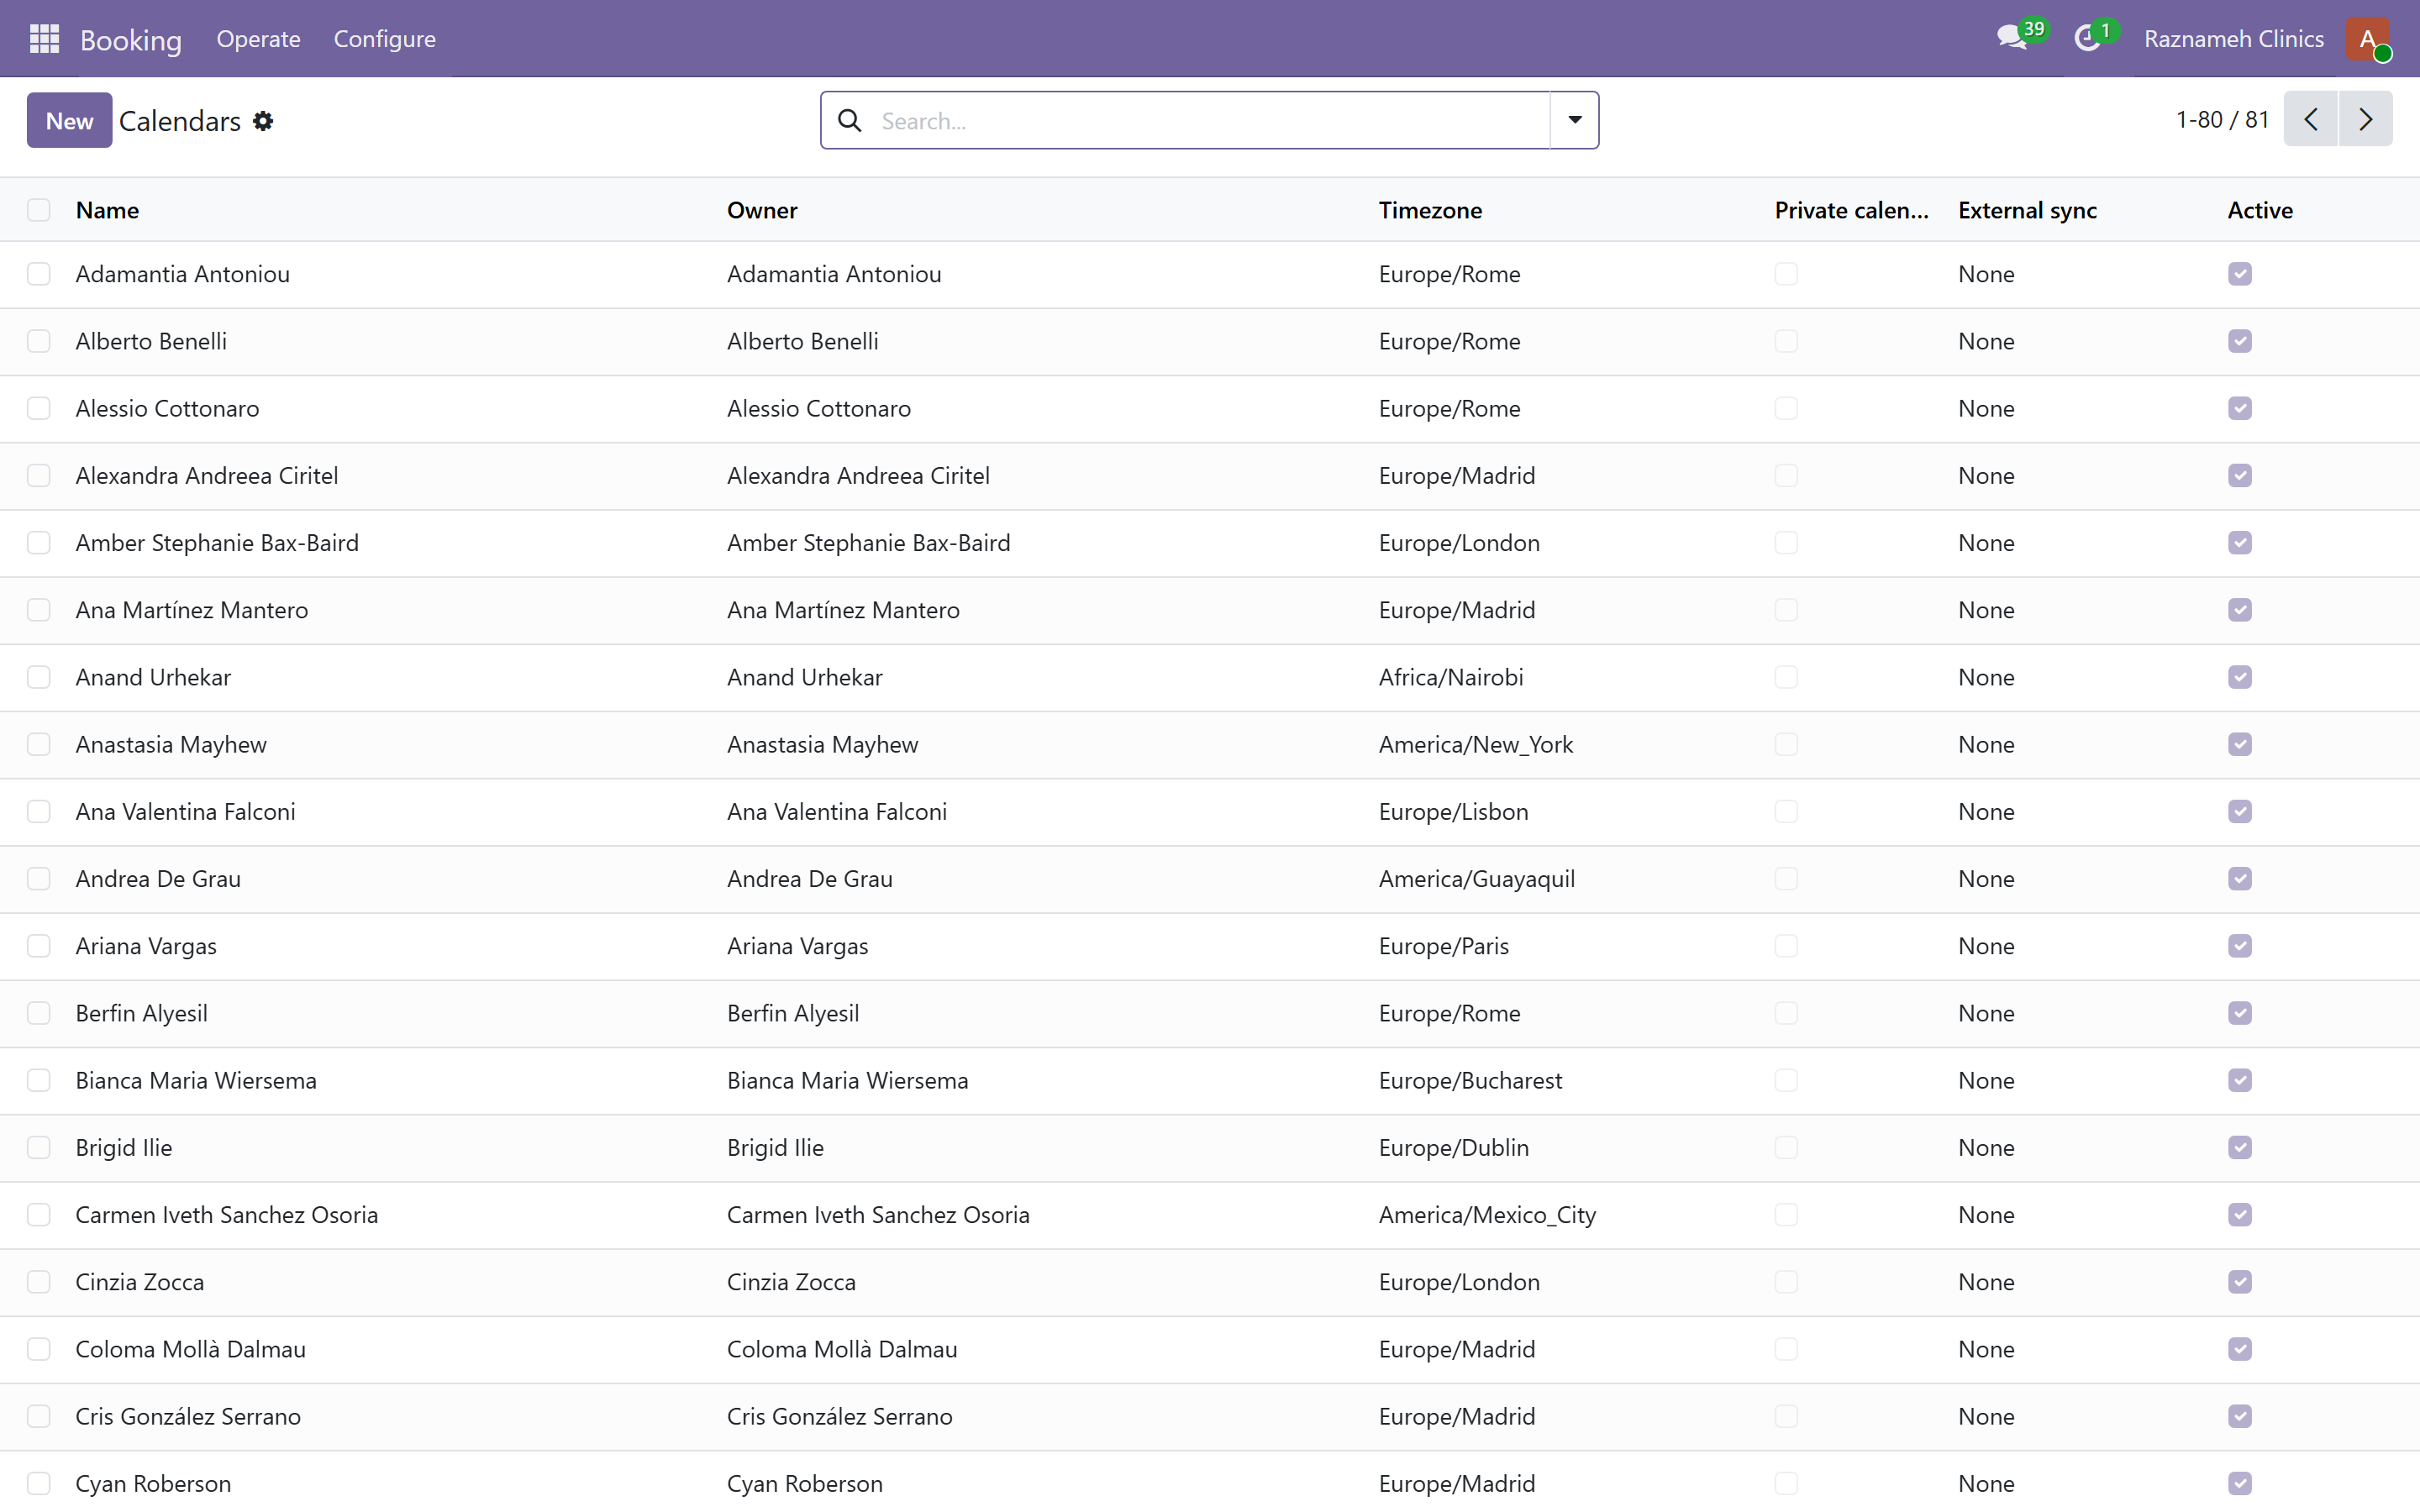
Task: Toggle Active checkbox for Alessio Cottonaro
Action: pyautogui.click(x=2240, y=408)
